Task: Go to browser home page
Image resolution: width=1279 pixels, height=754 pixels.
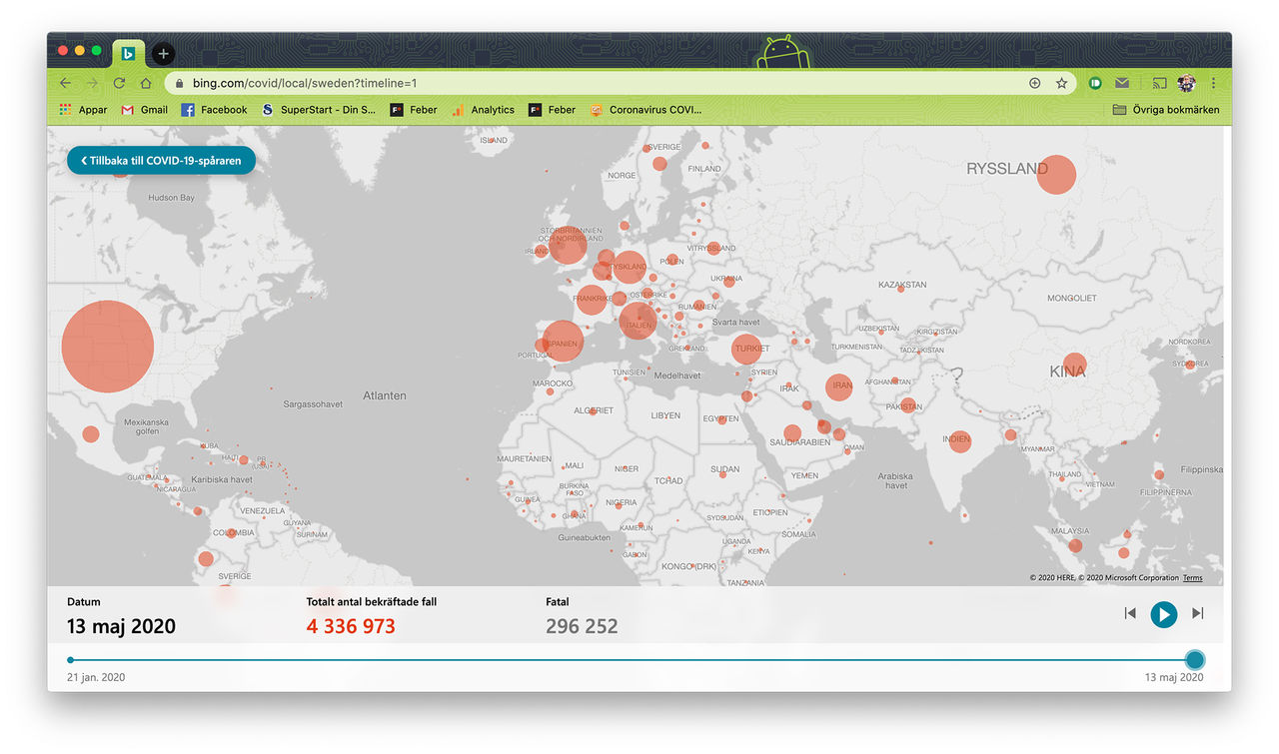Action: pos(146,84)
